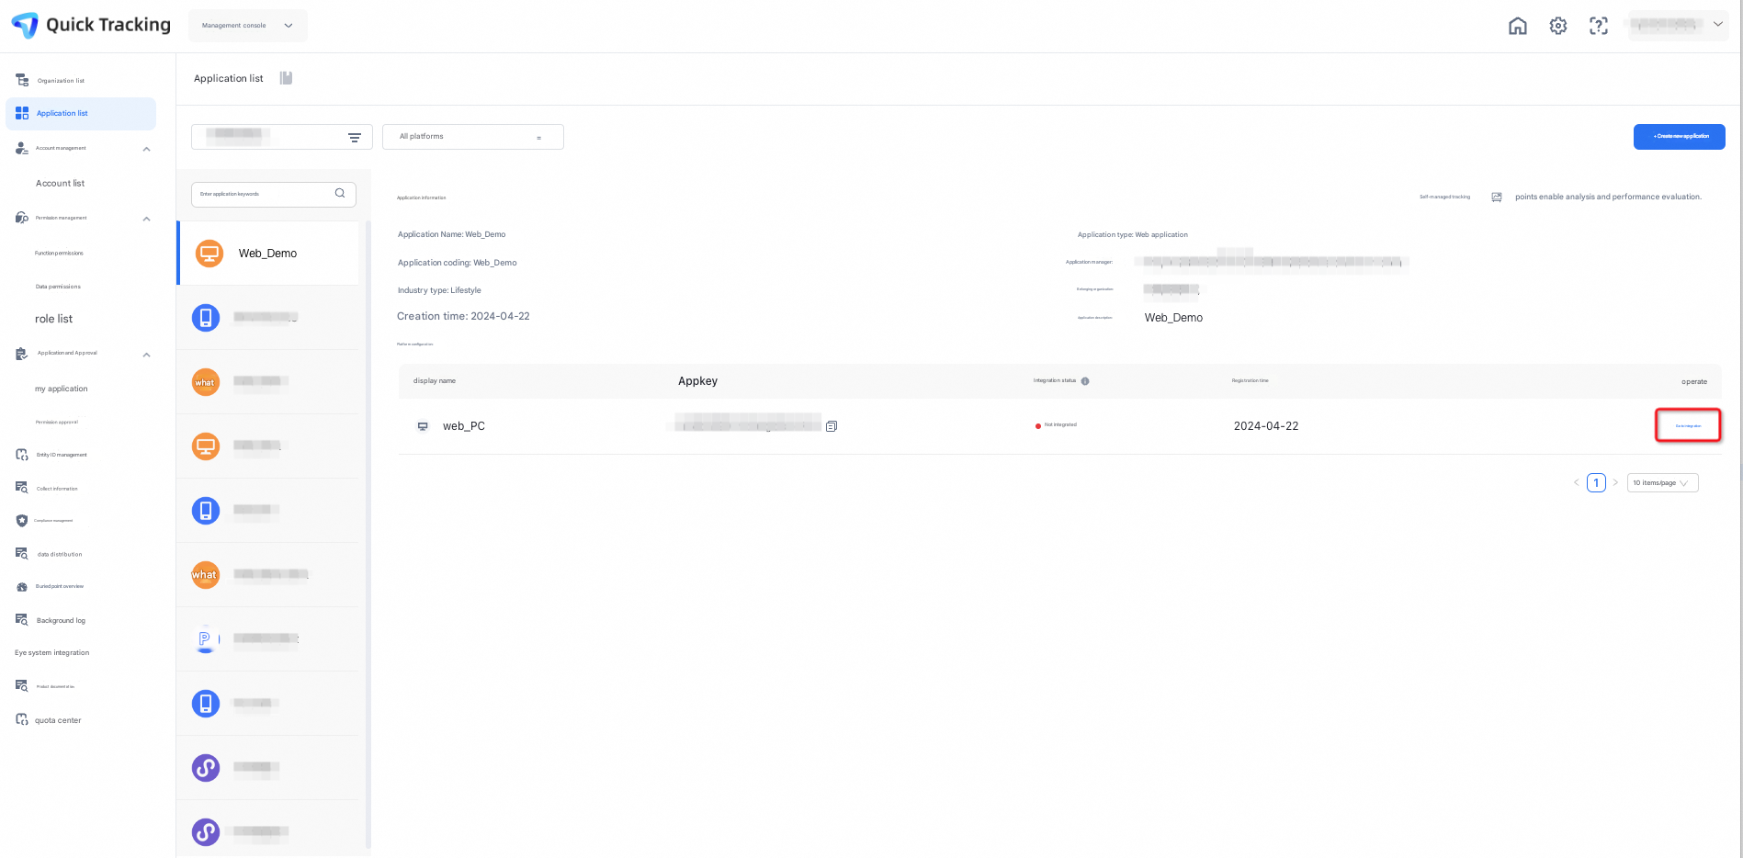This screenshot has height=858, width=1743.
Task: Open Permission approval submenu item
Action: click(x=57, y=423)
